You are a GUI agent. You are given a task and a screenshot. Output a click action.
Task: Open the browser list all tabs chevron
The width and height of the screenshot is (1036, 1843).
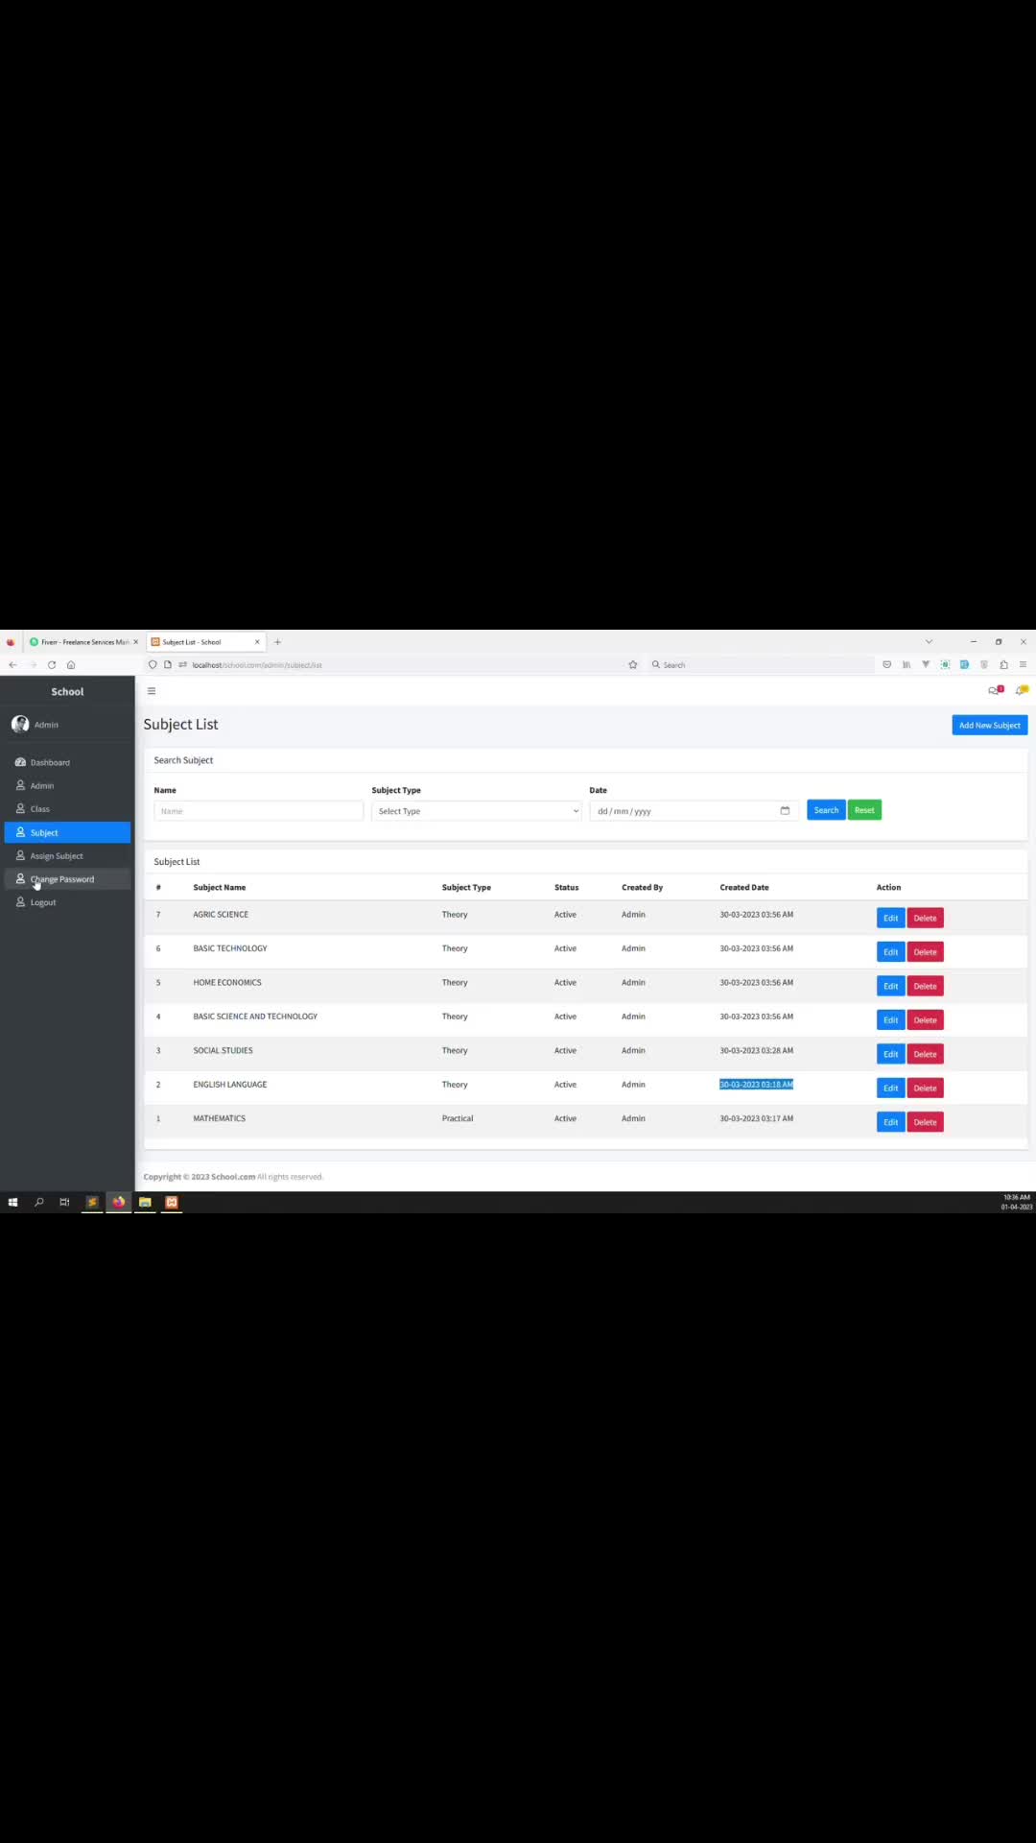pos(928,641)
